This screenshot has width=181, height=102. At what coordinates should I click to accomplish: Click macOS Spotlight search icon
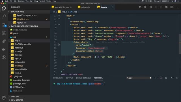172,1
